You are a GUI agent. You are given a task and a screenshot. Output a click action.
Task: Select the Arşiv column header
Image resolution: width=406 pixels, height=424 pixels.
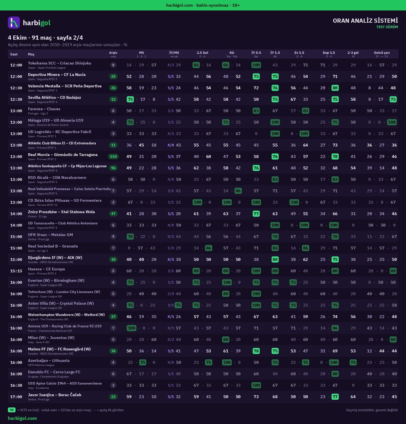click(113, 54)
